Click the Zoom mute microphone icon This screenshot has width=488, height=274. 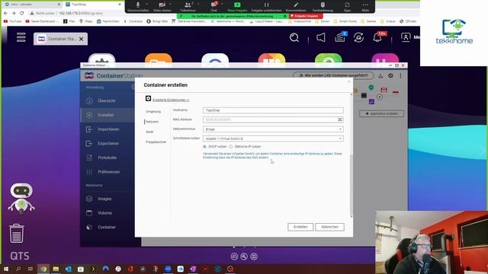point(138,5)
